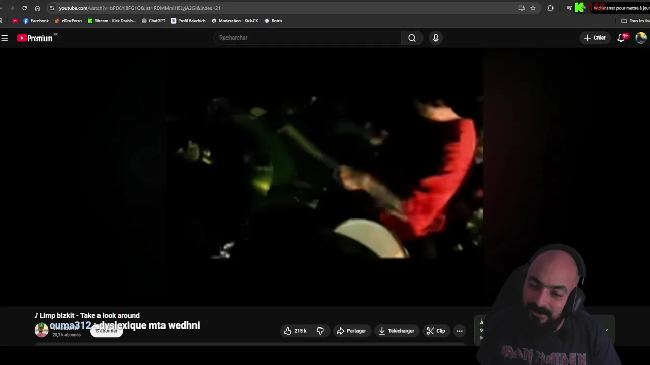Open the Facebook bookmark
Image resolution: width=650 pixels, height=365 pixels.
36,21
